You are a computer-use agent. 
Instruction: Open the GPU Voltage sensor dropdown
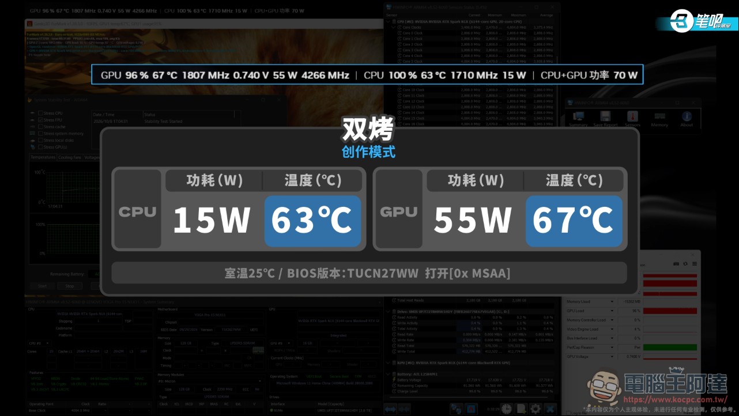612,357
